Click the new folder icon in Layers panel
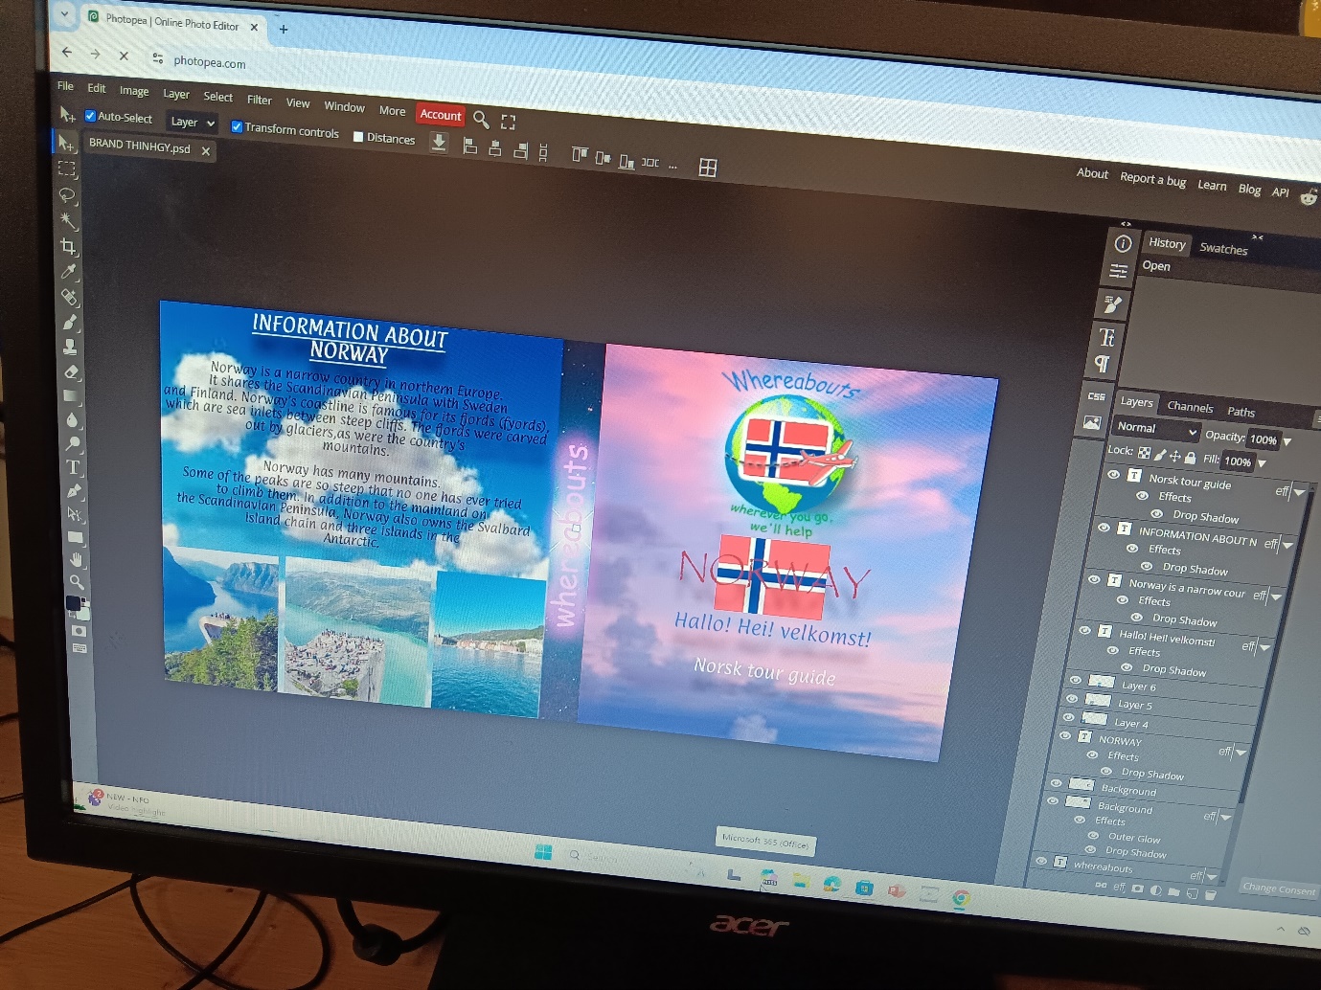1321x990 pixels. pyautogui.click(x=1173, y=891)
